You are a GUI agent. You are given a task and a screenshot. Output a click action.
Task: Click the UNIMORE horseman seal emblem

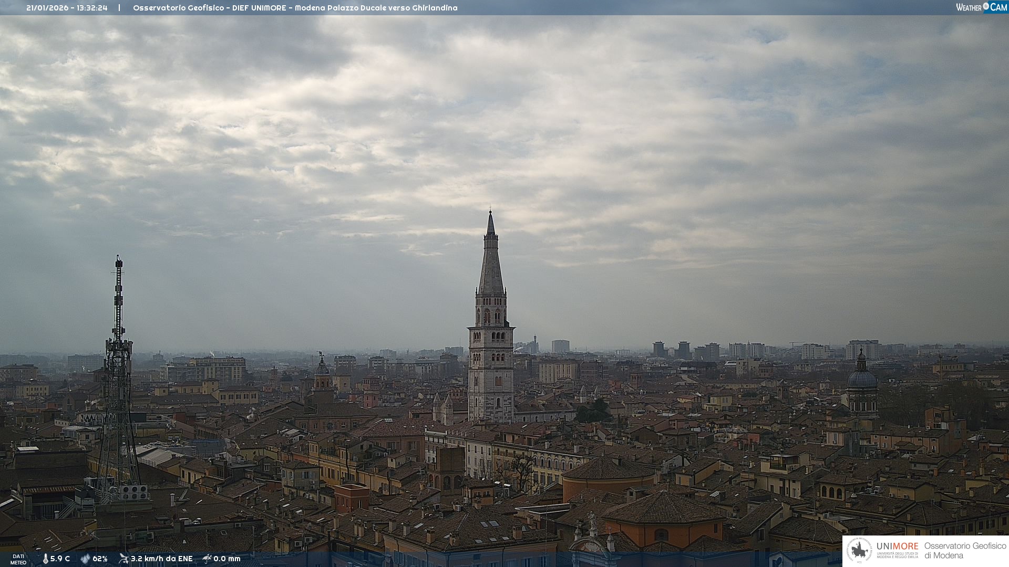(x=859, y=551)
